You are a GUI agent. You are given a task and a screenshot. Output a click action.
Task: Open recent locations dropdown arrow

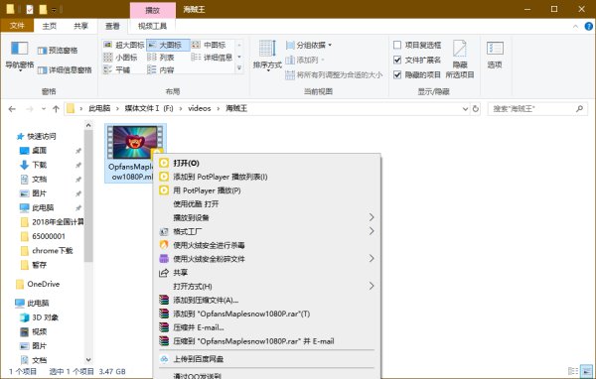[x=44, y=109]
